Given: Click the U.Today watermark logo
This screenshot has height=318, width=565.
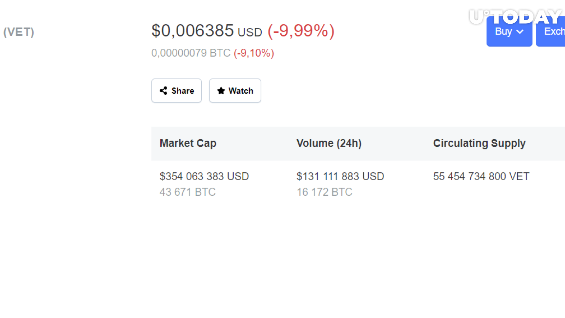Looking at the screenshot, I should point(516,17).
